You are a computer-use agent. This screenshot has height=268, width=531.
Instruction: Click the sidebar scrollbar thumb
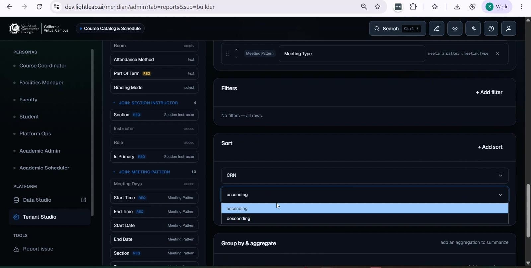[92, 133]
